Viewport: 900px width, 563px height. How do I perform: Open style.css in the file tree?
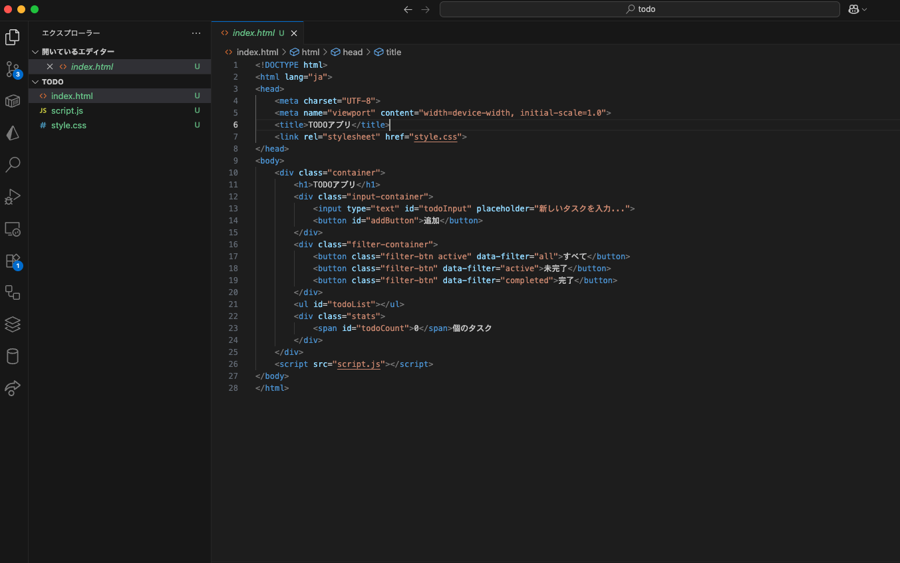point(69,126)
